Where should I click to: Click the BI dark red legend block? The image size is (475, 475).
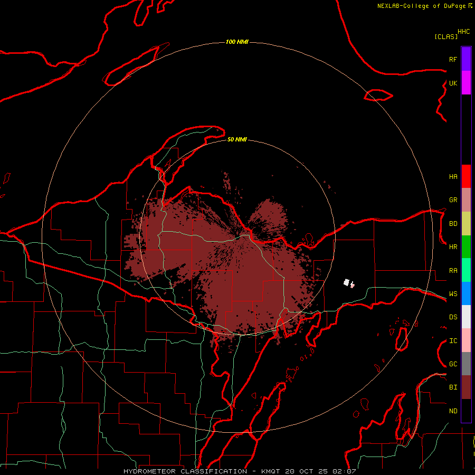pyautogui.click(x=466, y=387)
